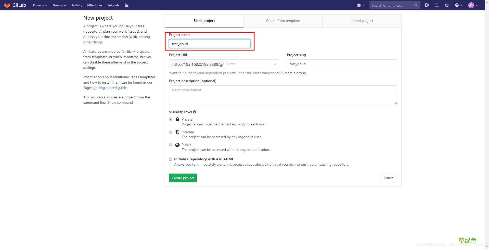Image resolution: width=489 pixels, height=249 pixels.
Task: Switch to the Blank project tab
Action: point(204,21)
